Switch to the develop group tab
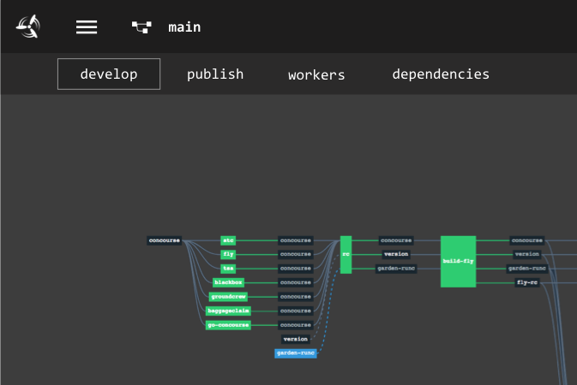Screen dimensions: 577x385 109,74
